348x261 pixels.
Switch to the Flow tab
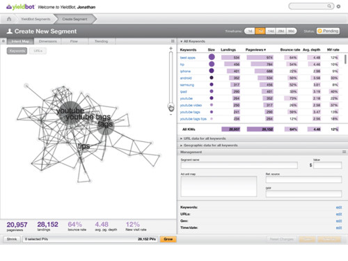pyautogui.click(x=74, y=41)
